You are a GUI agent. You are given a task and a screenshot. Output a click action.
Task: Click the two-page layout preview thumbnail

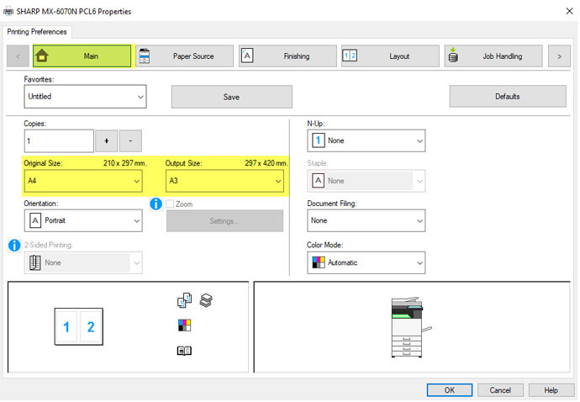pyautogui.click(x=79, y=328)
